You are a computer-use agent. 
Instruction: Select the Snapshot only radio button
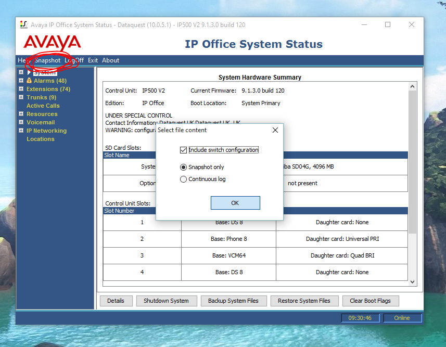(x=183, y=167)
